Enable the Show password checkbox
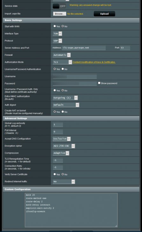Screen dimensions: 142x232 (99, 83)
